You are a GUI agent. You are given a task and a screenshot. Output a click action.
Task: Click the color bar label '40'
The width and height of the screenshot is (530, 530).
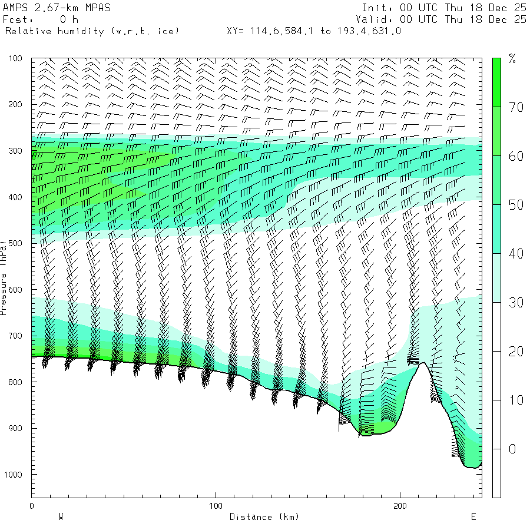tap(516, 253)
